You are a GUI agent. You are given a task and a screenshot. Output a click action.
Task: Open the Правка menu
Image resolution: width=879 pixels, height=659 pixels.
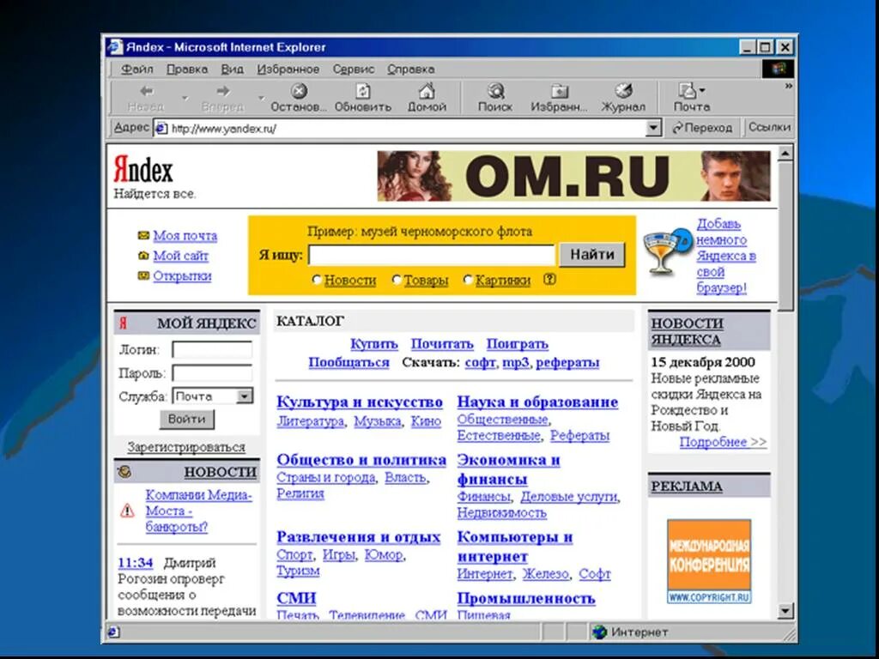[x=186, y=70]
